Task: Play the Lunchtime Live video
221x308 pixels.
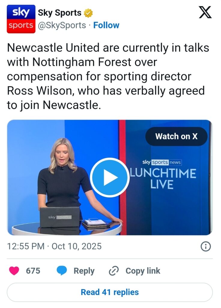Action: [x=110, y=177]
